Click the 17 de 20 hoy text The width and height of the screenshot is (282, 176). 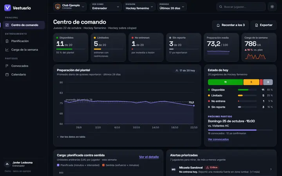point(187,70)
